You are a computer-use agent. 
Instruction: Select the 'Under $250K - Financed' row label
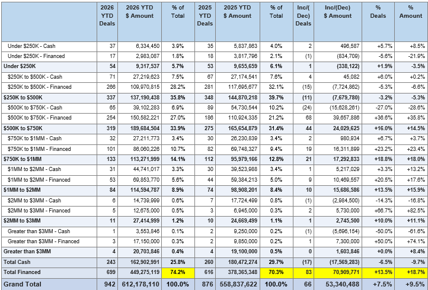coord(36,56)
